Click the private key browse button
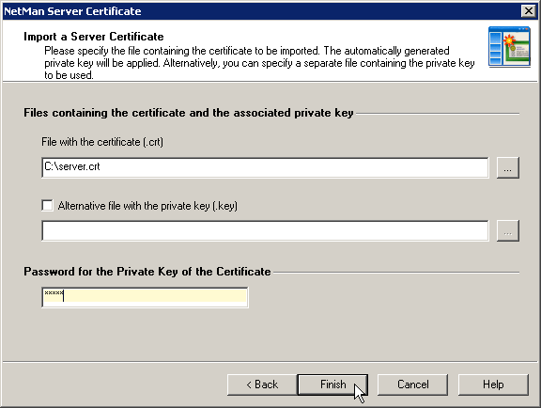The height and width of the screenshot is (408, 541). point(507,230)
